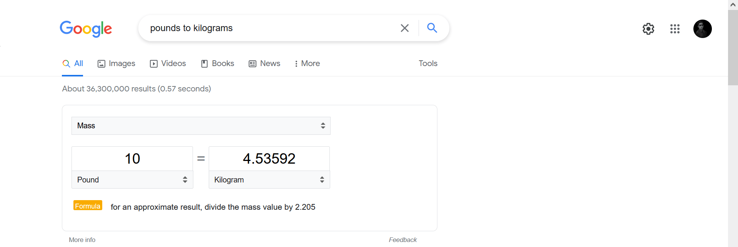The height and width of the screenshot is (247, 738).
Task: Open the Pound unit dropdown
Action: point(132,180)
